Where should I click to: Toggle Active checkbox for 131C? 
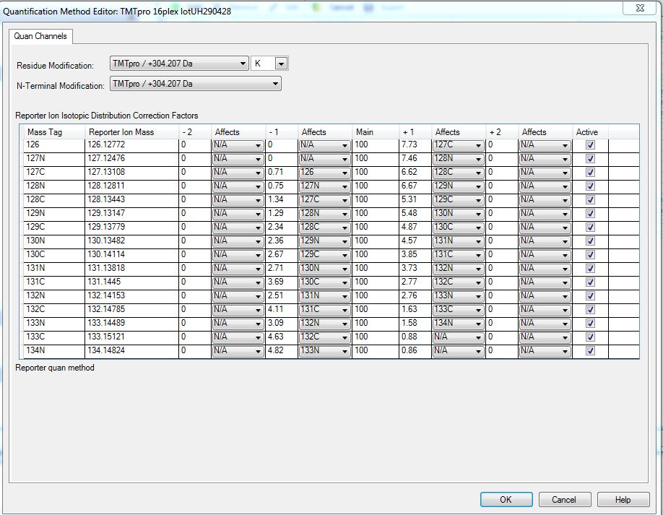click(590, 282)
